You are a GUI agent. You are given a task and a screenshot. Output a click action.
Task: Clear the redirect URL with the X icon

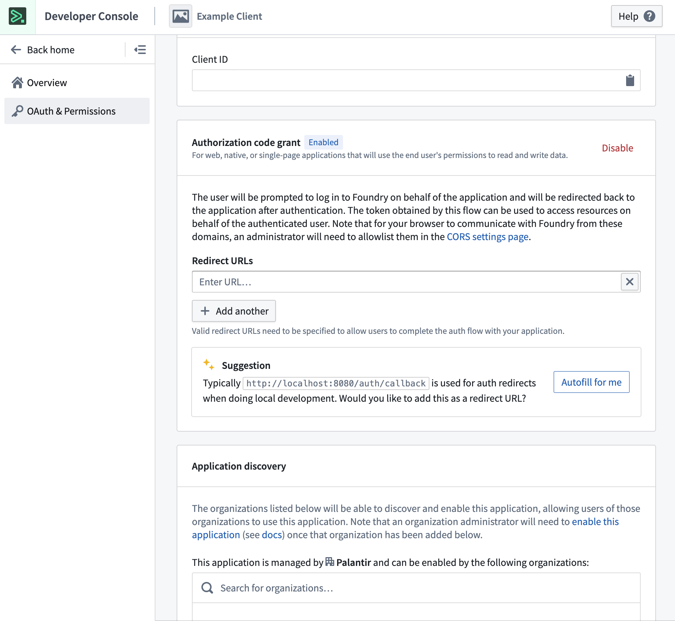629,282
